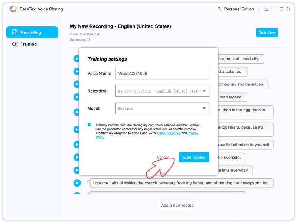
Task: Click the recording date 2023-10-26 09:47:34
Action: tap(85, 34)
